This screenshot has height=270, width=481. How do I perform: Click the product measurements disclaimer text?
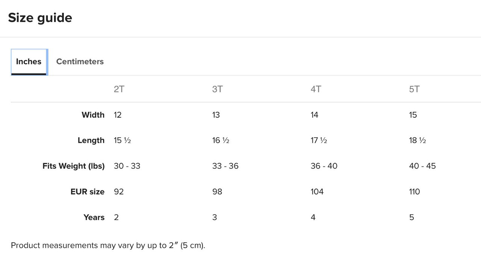coord(108,246)
